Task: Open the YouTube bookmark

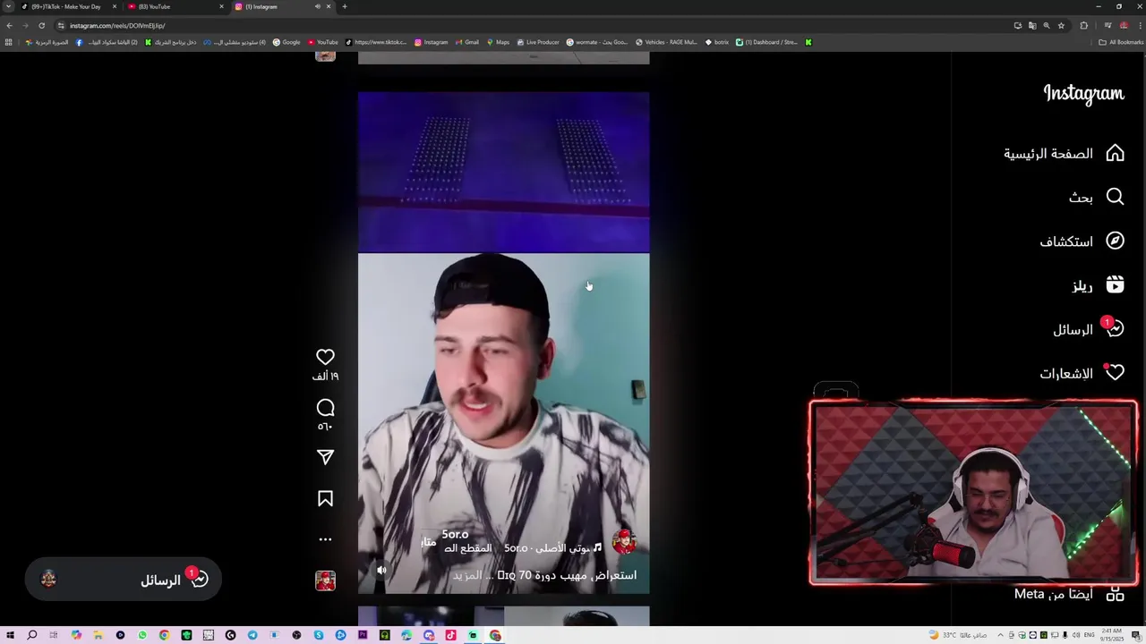Action: (323, 42)
